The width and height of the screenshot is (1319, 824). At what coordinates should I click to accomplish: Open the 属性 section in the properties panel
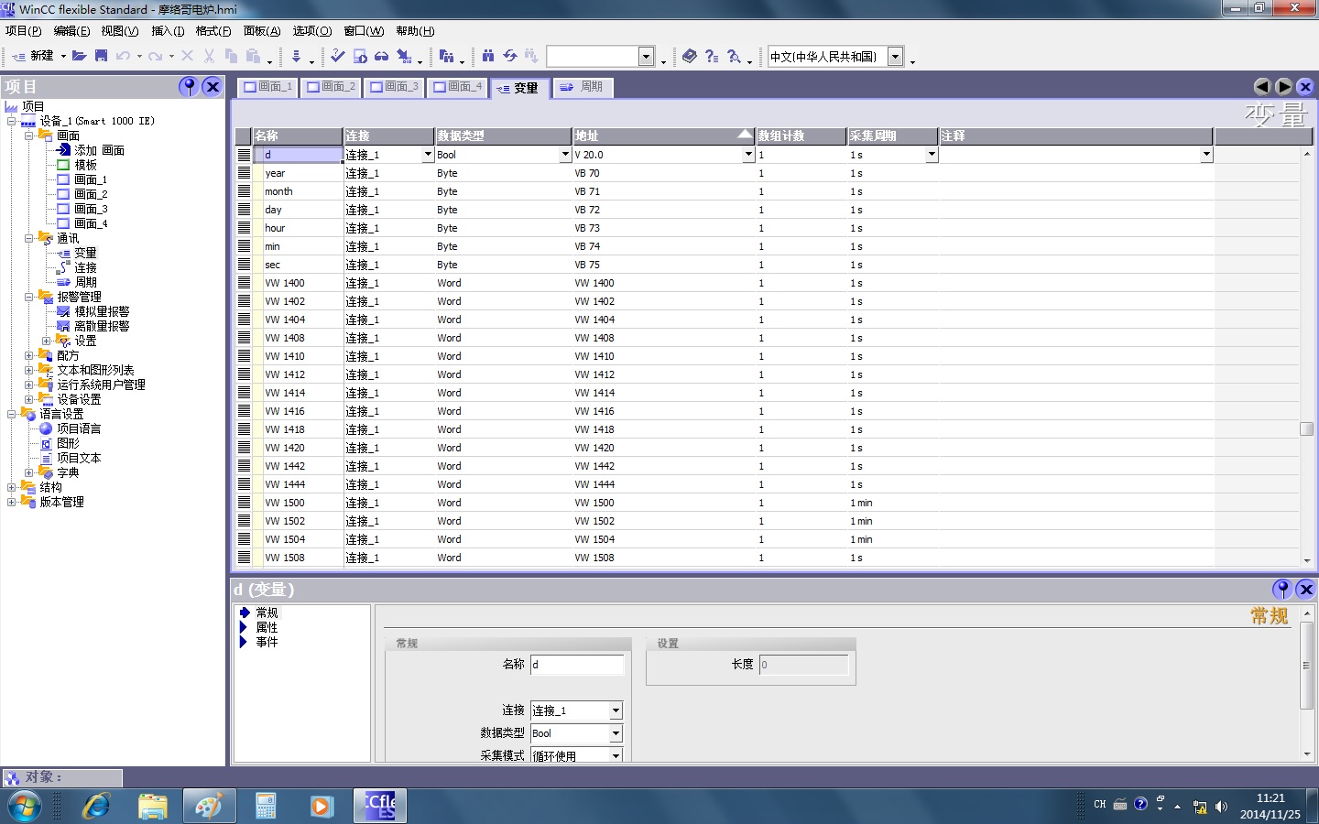267,627
